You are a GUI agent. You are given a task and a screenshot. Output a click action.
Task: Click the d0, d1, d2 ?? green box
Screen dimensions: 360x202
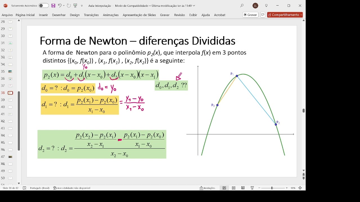[171, 85]
